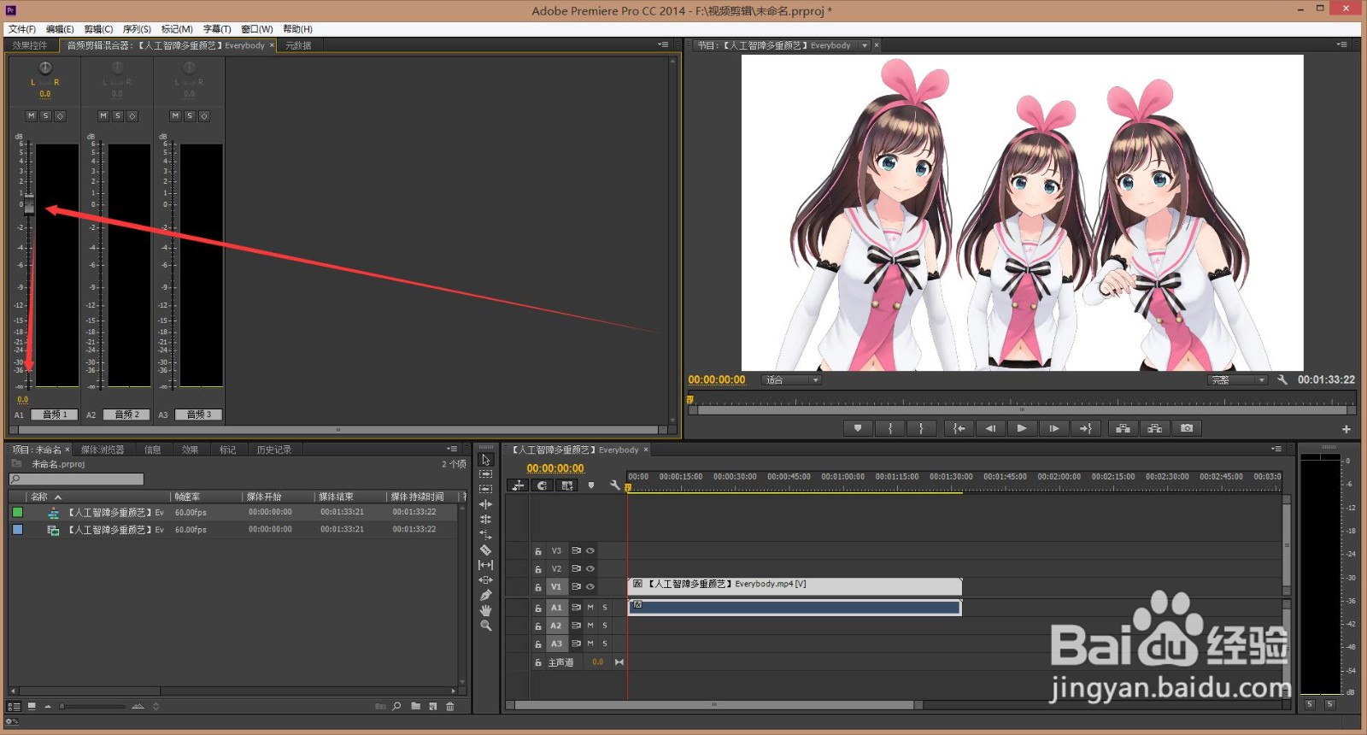Open timeline panel menu

[x=1276, y=449]
